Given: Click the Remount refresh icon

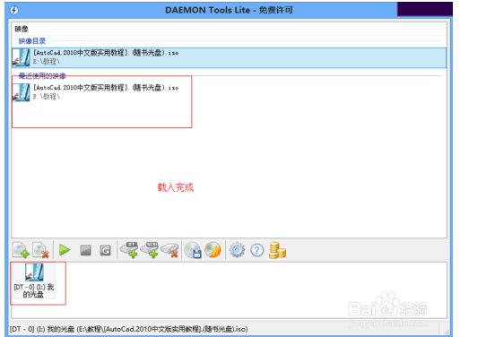Looking at the screenshot, I should pyautogui.click(x=106, y=250).
